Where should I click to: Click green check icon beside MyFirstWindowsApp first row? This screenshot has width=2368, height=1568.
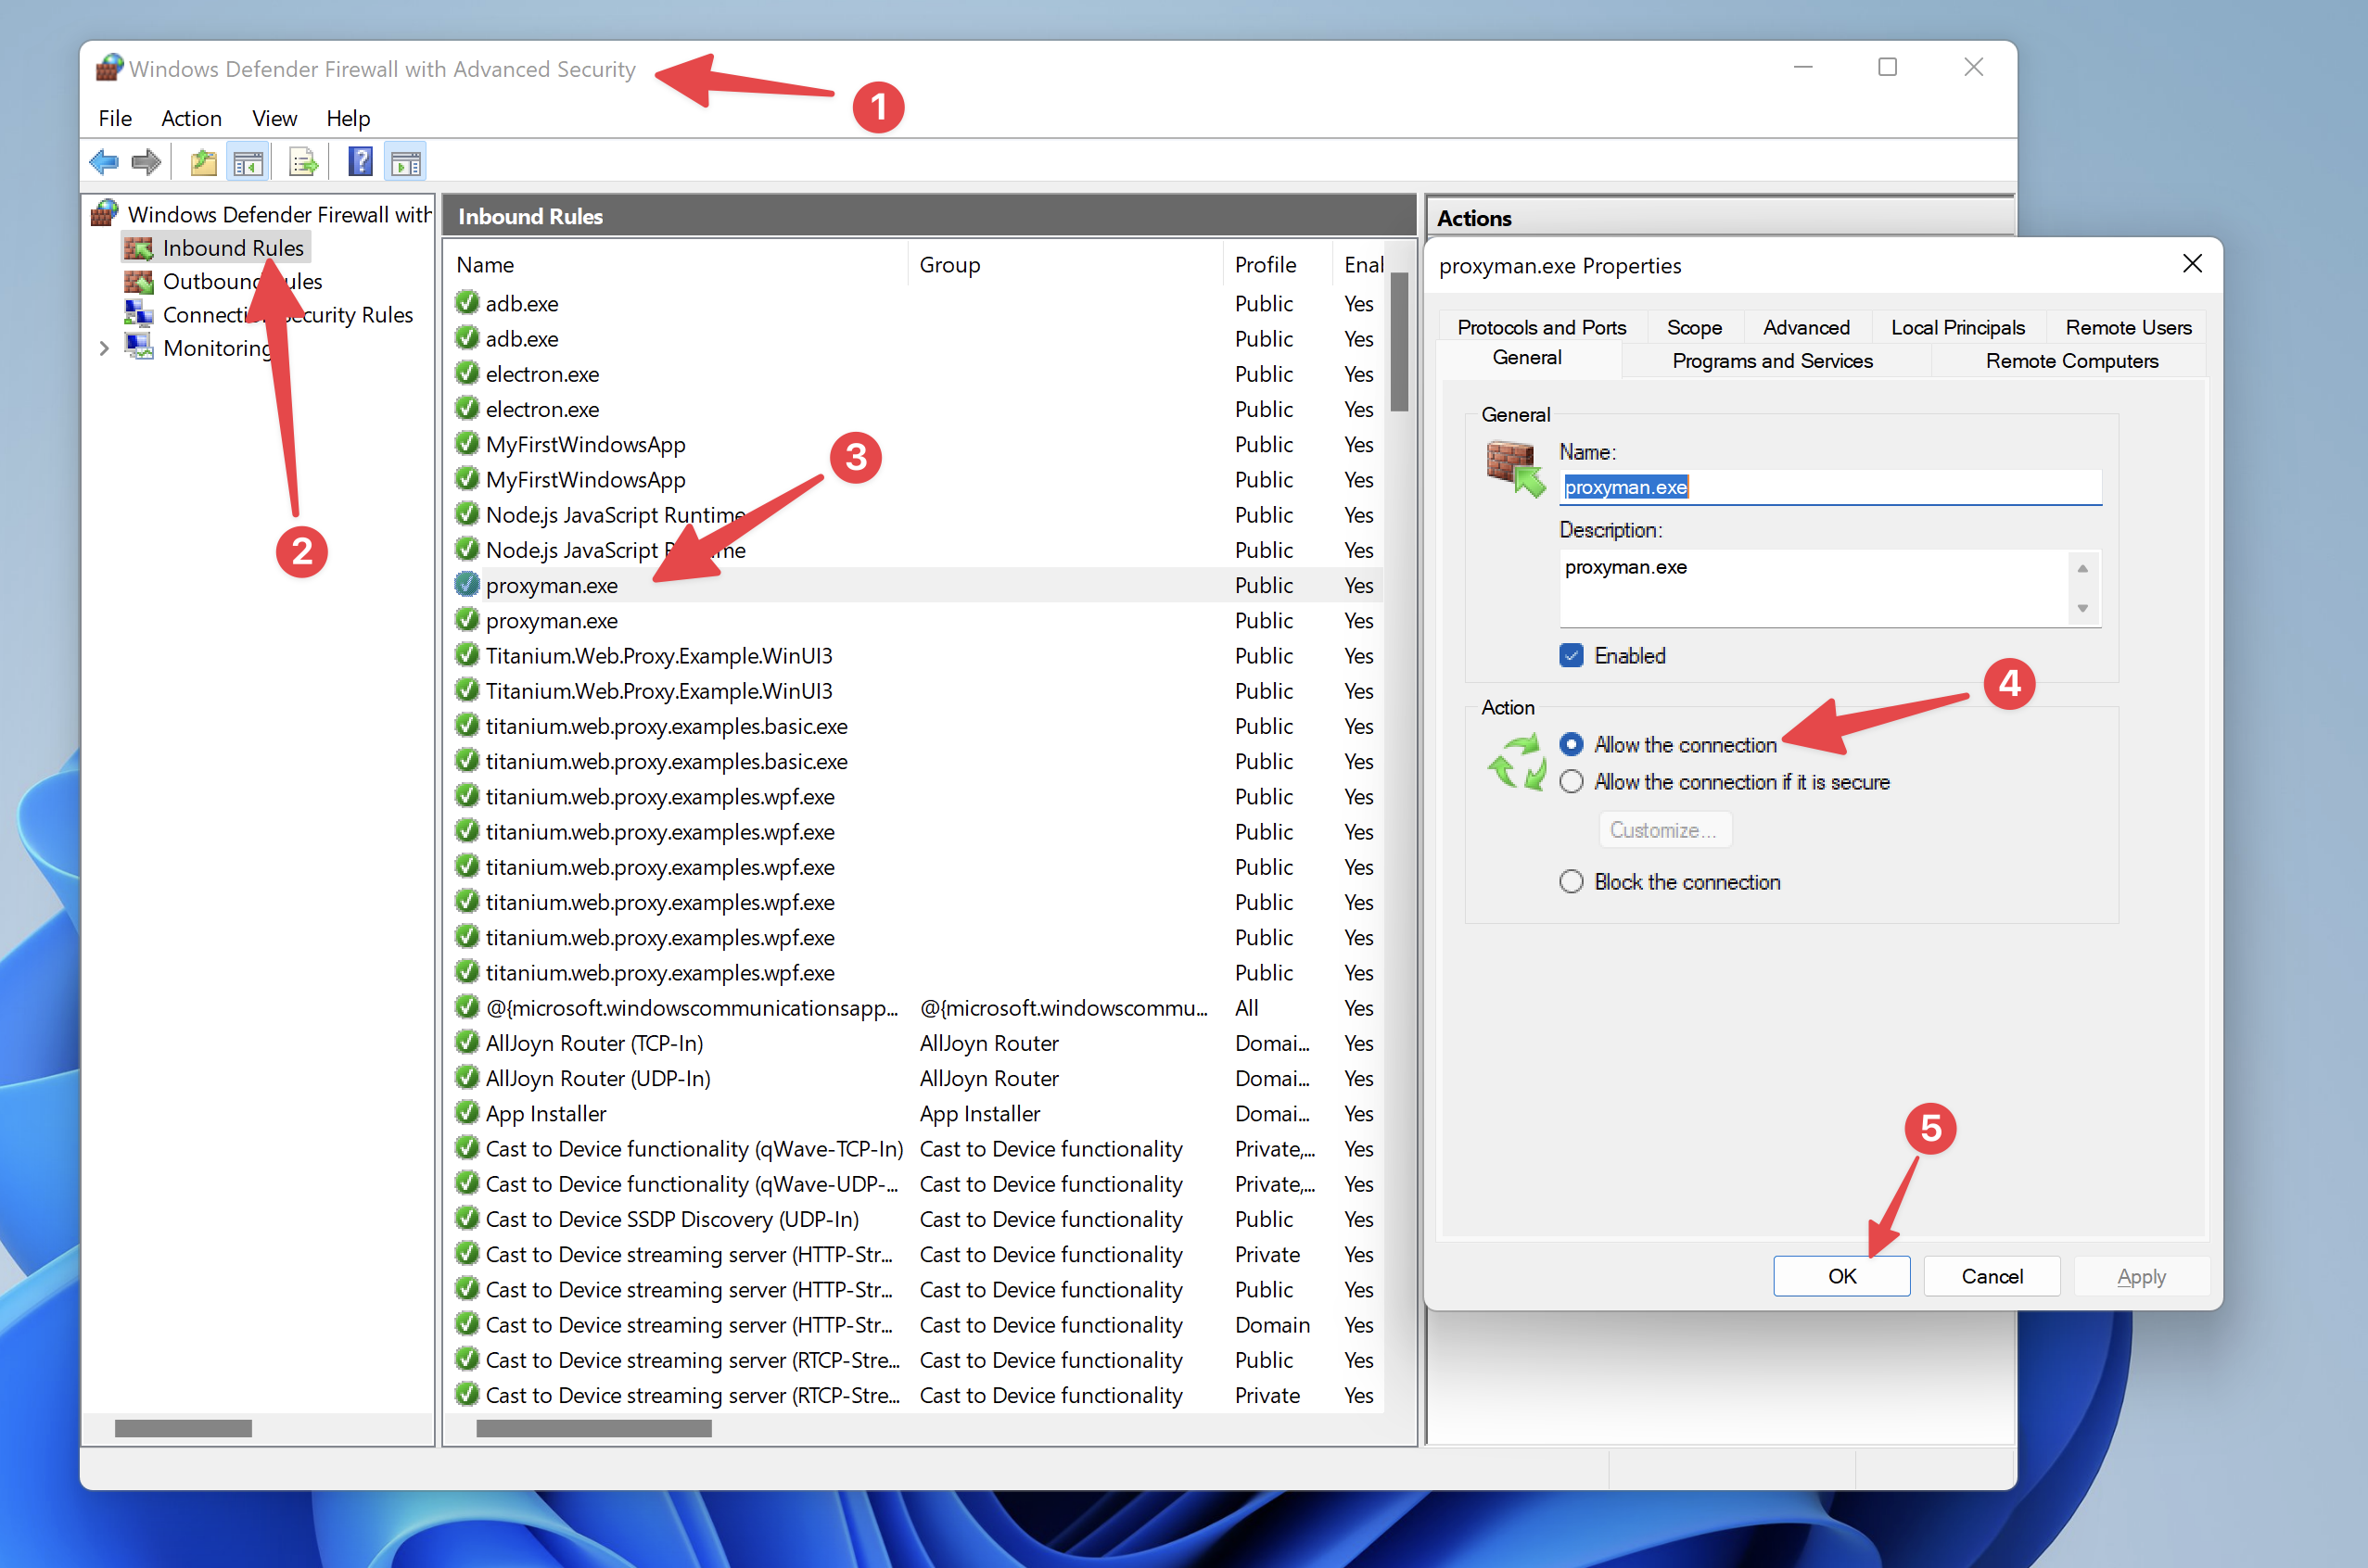(466, 443)
